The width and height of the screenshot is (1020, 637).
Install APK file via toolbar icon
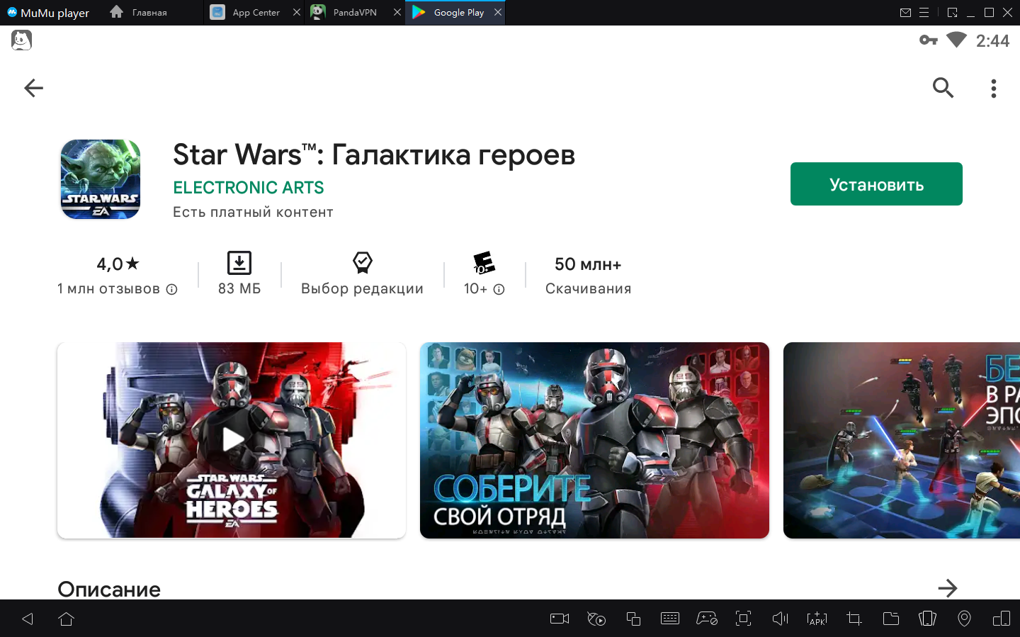817,619
